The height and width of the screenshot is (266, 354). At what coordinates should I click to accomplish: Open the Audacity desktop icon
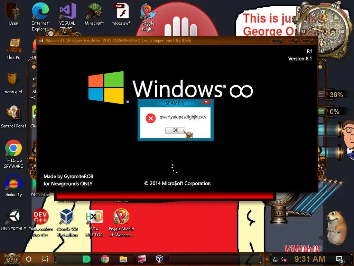(x=13, y=186)
